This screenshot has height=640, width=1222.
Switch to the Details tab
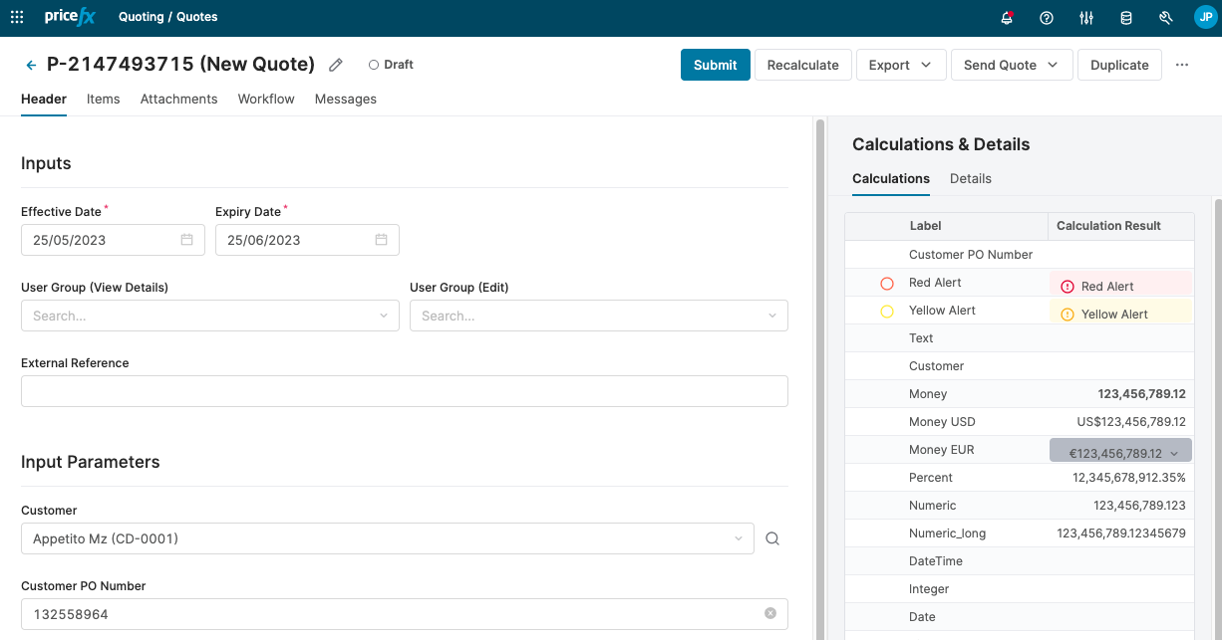coord(970,178)
